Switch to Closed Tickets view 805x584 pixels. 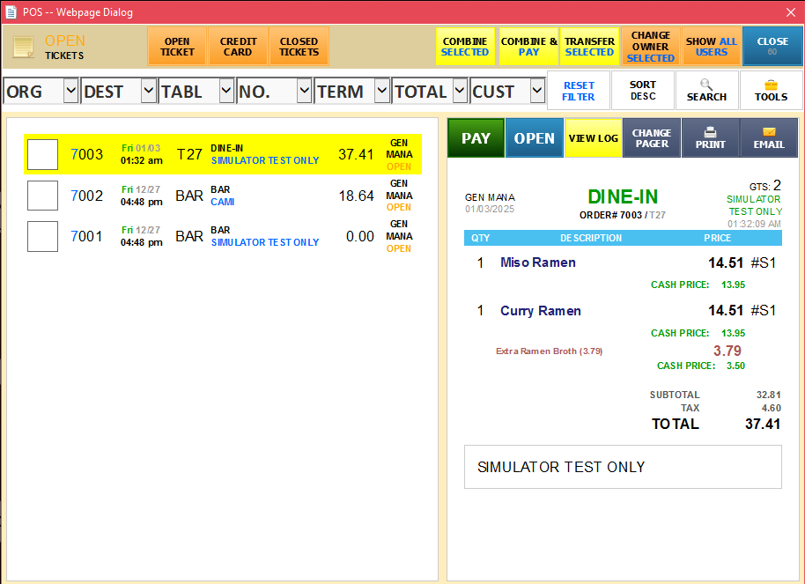click(x=299, y=47)
